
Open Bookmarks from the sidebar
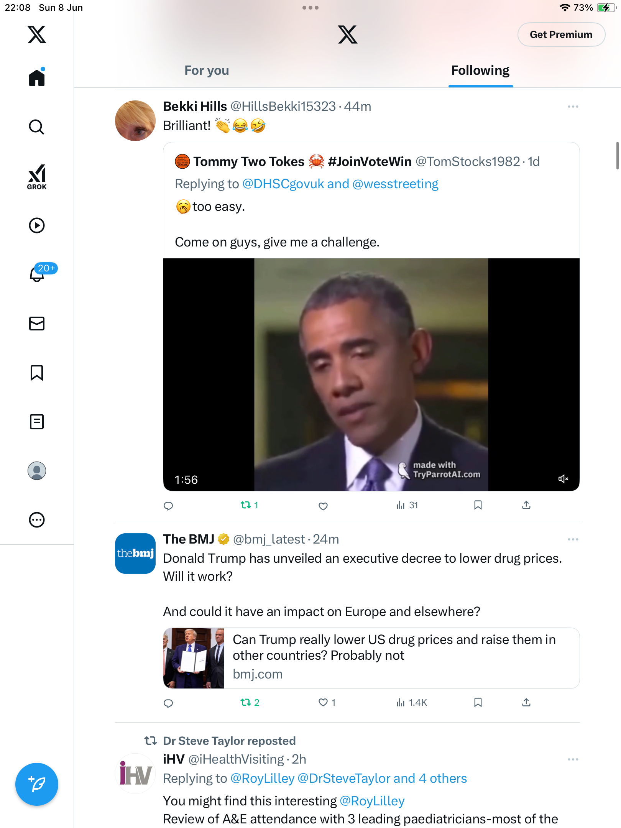pyautogui.click(x=37, y=373)
